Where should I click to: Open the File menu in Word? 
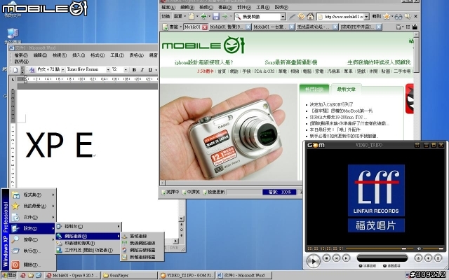[21, 55]
